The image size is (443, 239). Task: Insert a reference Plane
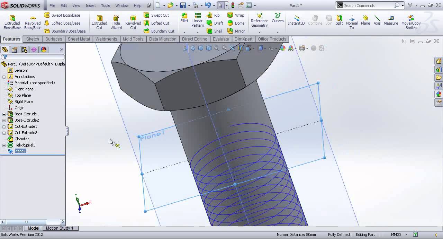point(365,20)
